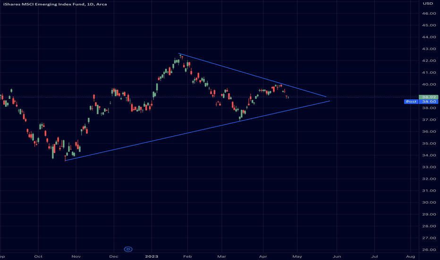This screenshot has height=260, width=440.
Task: Click the green 38.92 price label
Action: coord(429,97)
